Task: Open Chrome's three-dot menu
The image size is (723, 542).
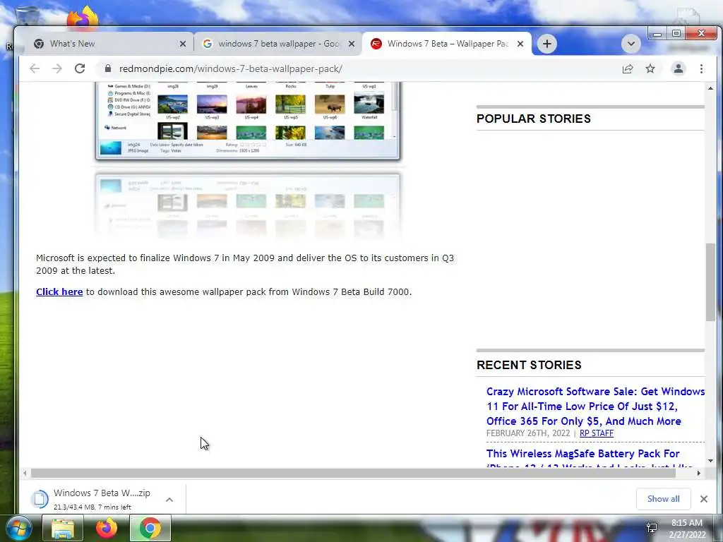Action: click(701, 68)
